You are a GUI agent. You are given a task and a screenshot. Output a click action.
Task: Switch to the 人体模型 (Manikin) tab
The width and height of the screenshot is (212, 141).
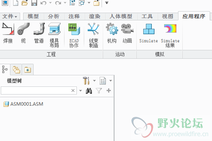point(121,17)
